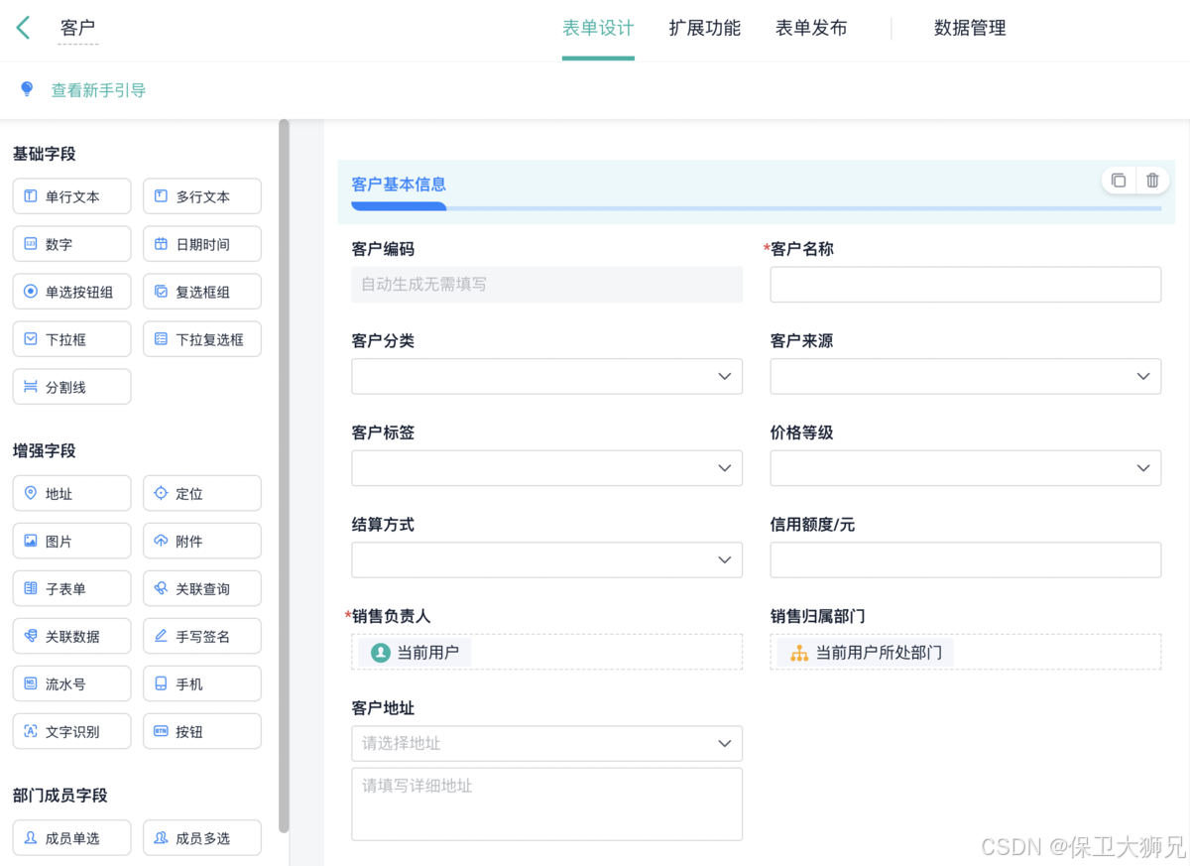Add the 按钮 field
The width and height of the screenshot is (1190, 866).
tap(202, 731)
